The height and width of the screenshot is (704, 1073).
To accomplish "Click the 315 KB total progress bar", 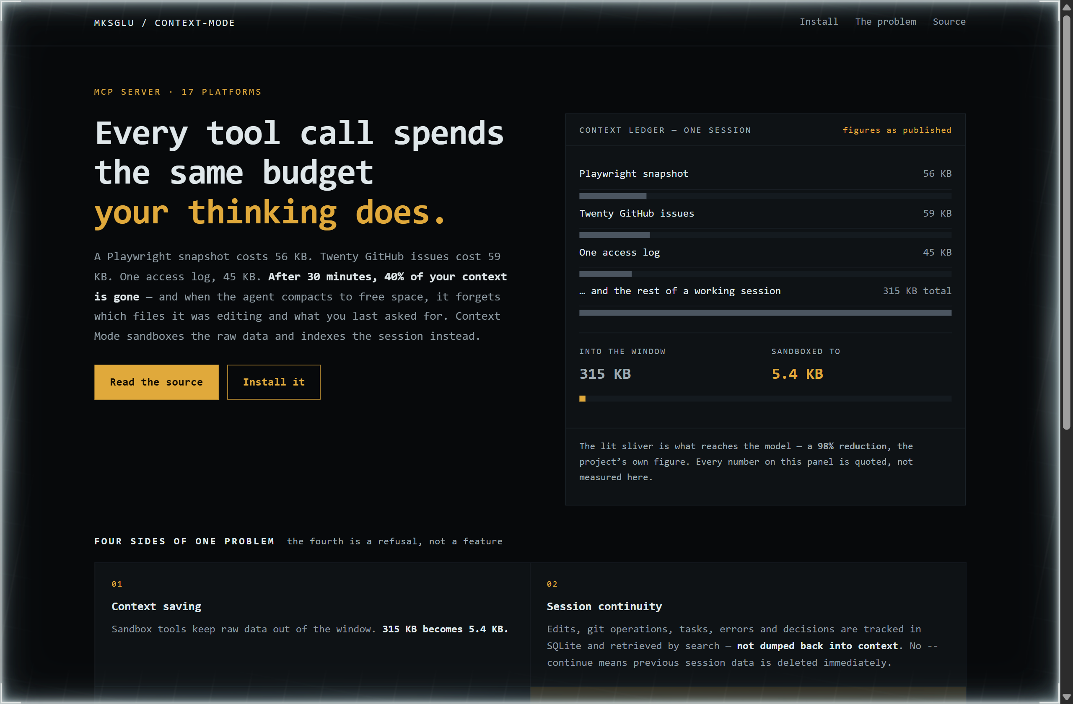I will [765, 313].
